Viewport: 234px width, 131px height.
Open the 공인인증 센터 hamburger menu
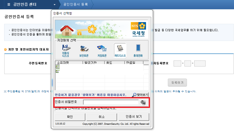(9, 5)
